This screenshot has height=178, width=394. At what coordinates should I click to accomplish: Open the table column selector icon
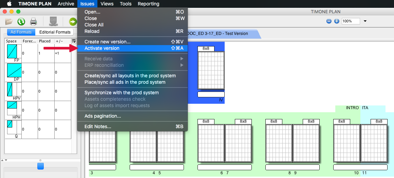(x=74, y=41)
